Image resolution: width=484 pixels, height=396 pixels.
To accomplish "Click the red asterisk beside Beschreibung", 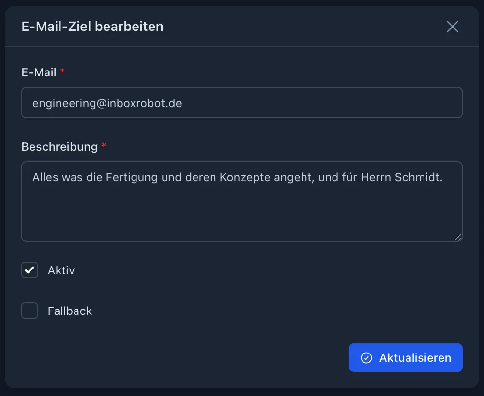I will (104, 147).
